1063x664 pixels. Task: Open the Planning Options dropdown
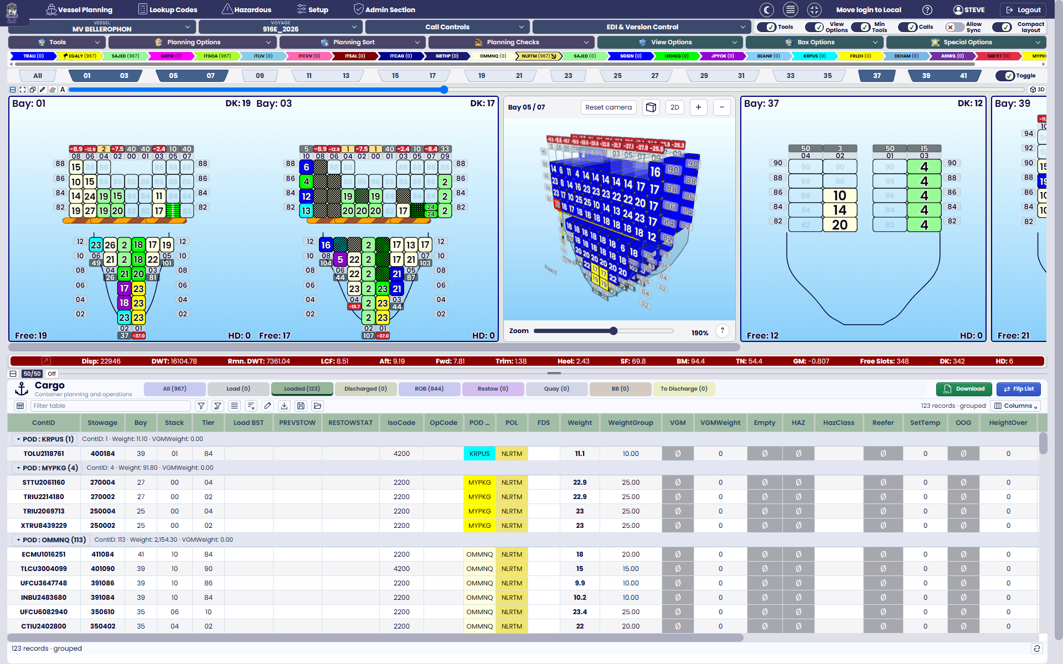point(192,42)
